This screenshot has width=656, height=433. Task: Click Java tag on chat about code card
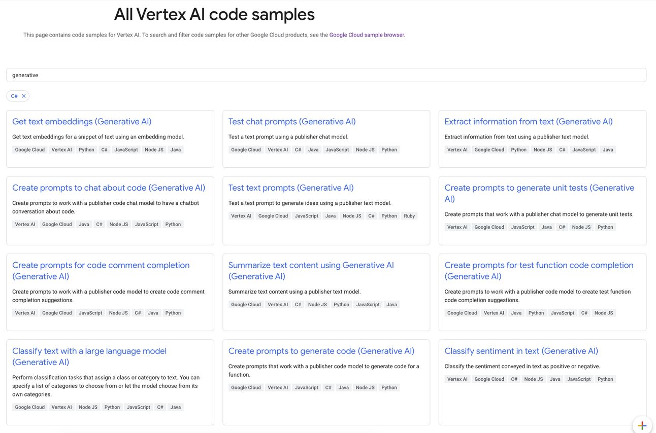coord(84,224)
